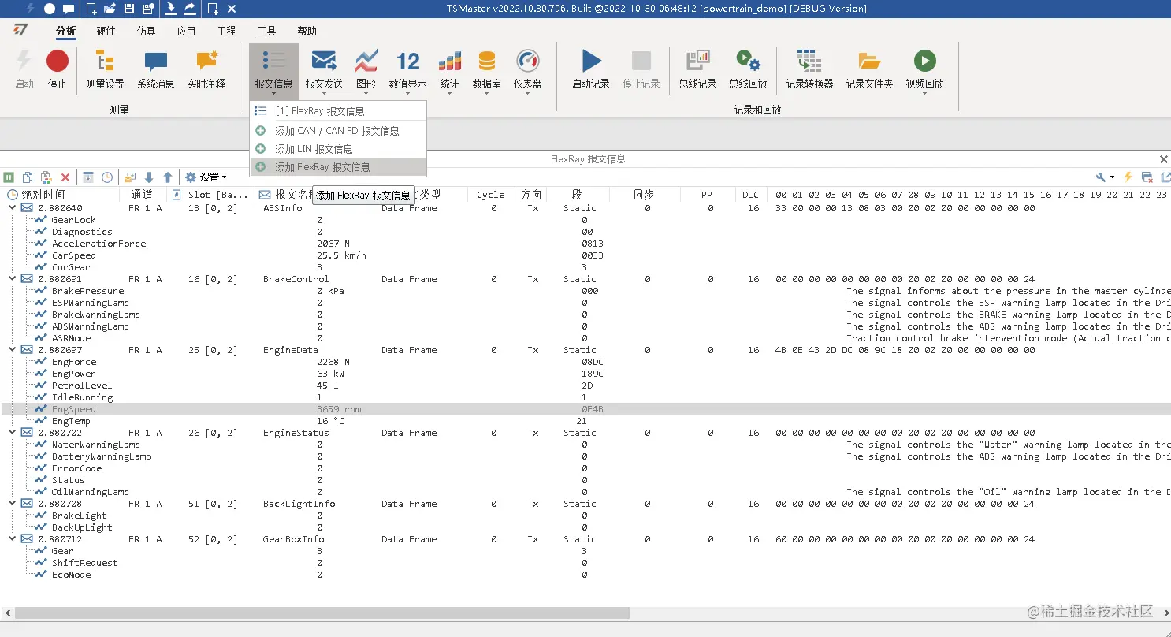Screen dimensions: 1171x637
Task: Click the Cycle column header
Action: (x=490, y=195)
